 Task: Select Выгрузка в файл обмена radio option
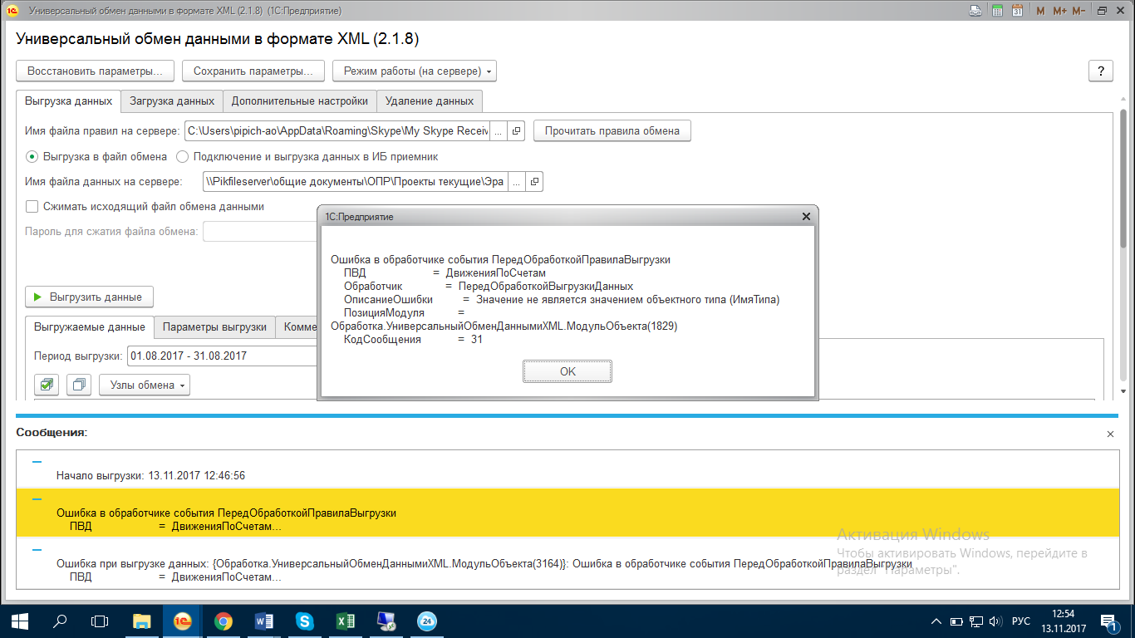coord(32,156)
